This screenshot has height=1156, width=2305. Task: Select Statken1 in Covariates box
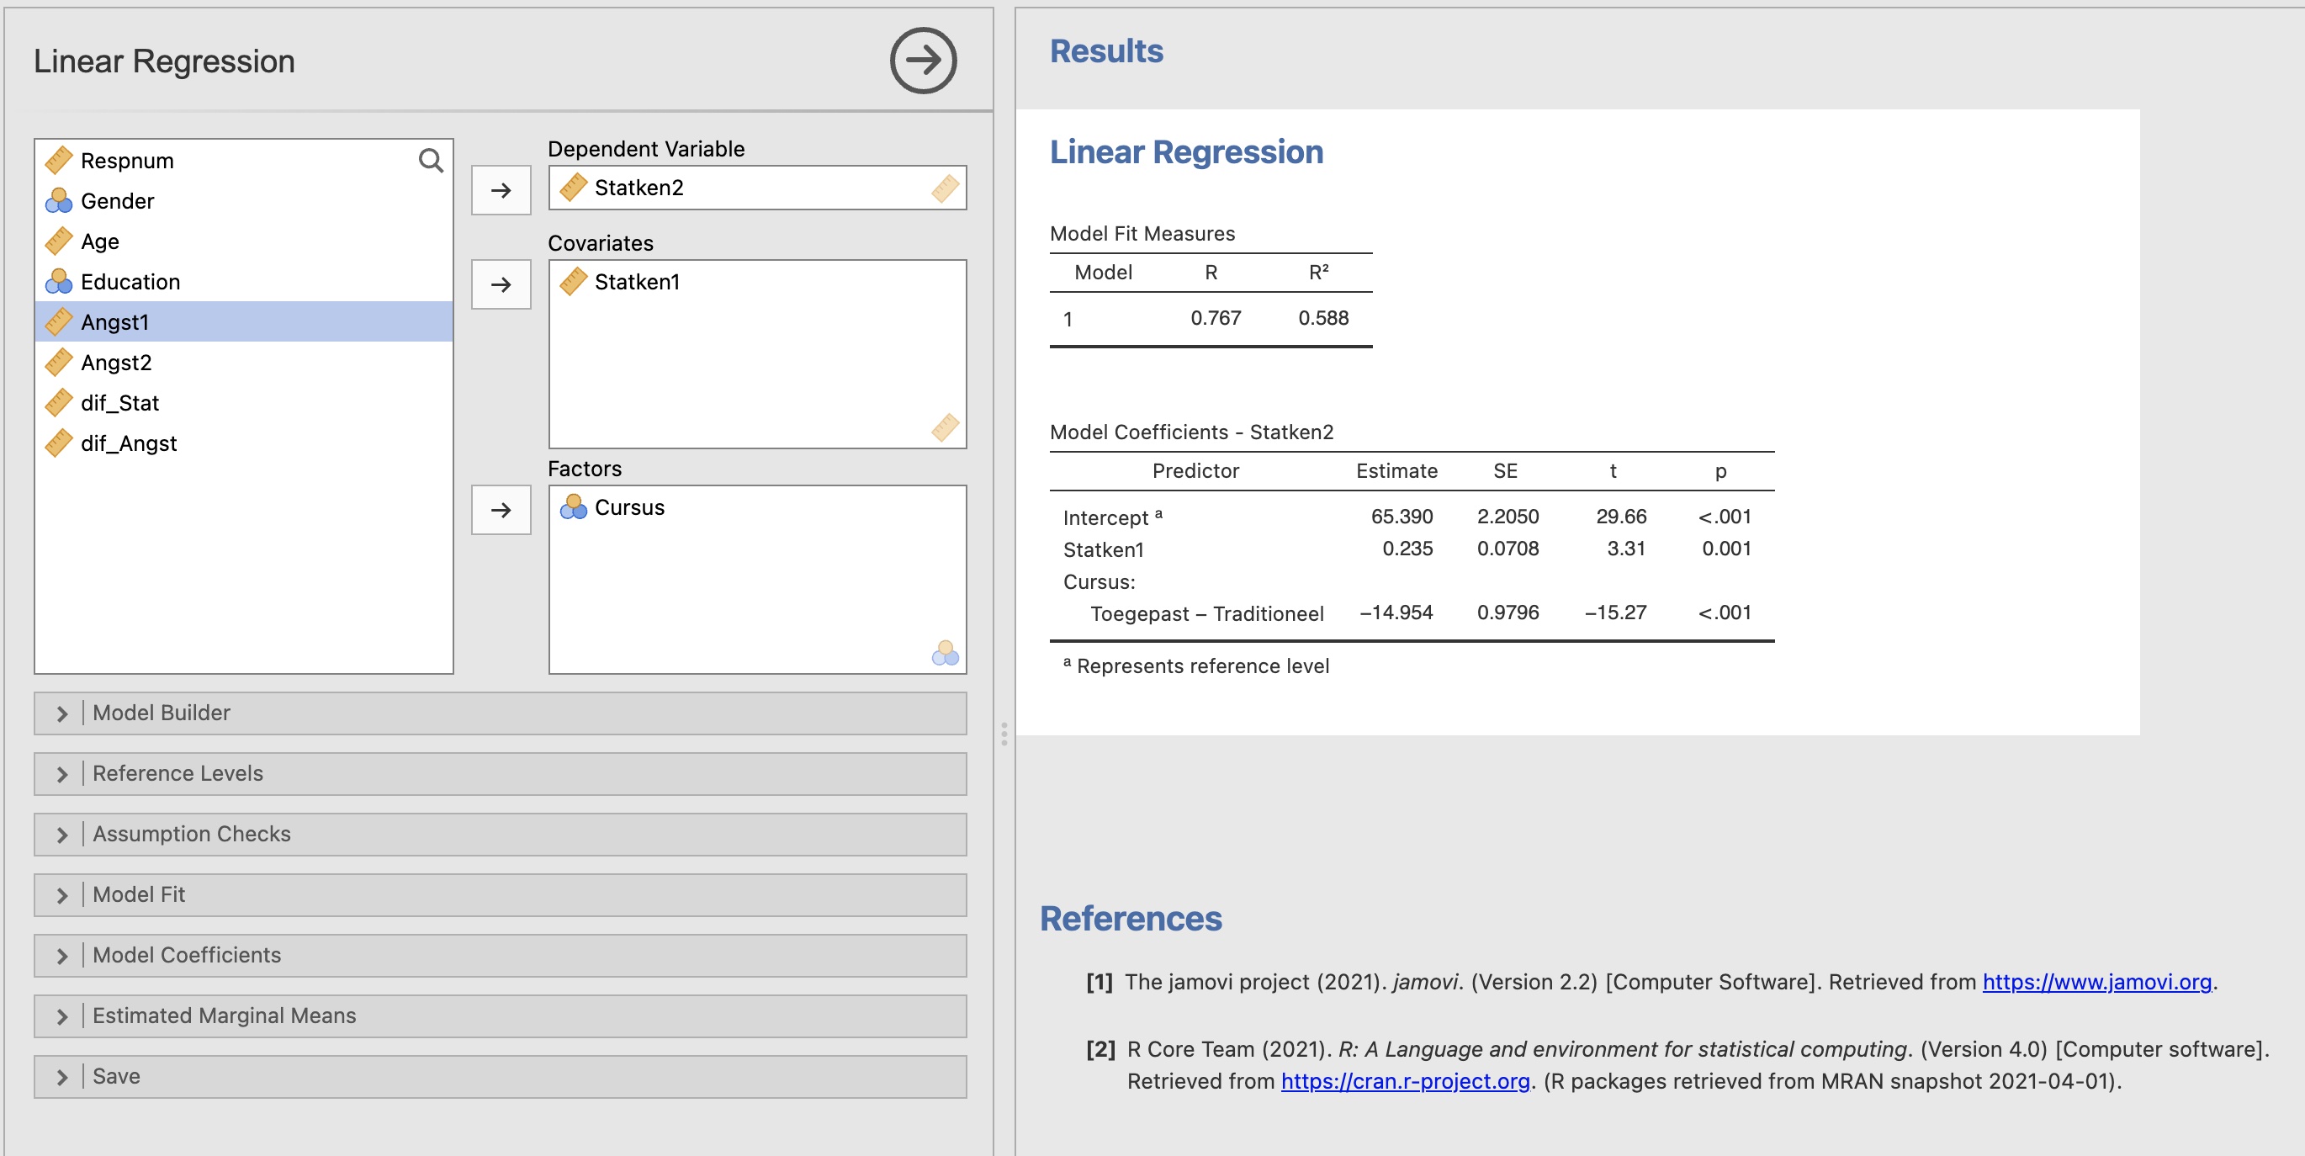(x=636, y=282)
